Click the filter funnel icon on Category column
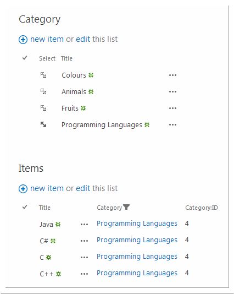Viewport: 234px width, 294px height. 126,207
